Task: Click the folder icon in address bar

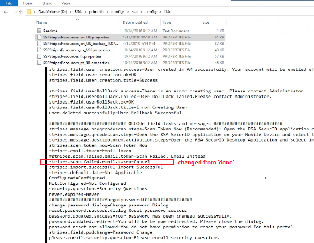Action: [x=29, y=12]
